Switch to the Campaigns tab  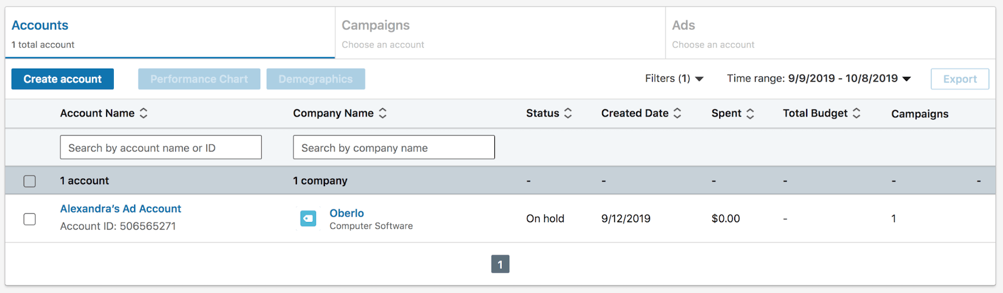[x=500, y=33]
